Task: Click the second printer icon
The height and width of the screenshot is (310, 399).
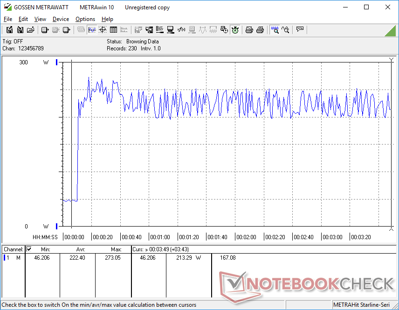Action: pos(260,30)
